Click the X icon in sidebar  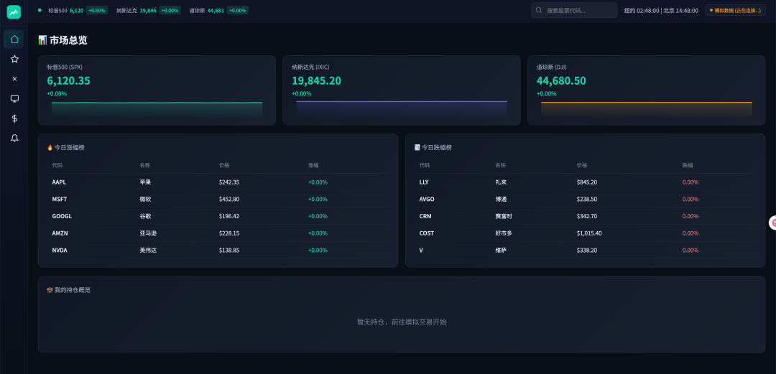click(14, 79)
